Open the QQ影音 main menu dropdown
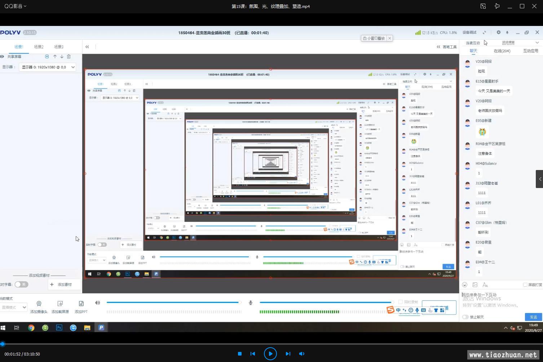The height and width of the screenshot is (362, 543). click(x=16, y=6)
